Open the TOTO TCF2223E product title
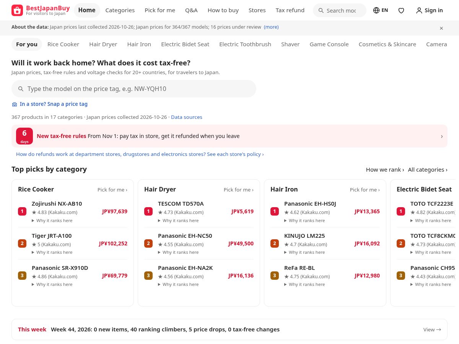Image resolution: width=459 pixels, height=344 pixels. pyautogui.click(x=432, y=204)
